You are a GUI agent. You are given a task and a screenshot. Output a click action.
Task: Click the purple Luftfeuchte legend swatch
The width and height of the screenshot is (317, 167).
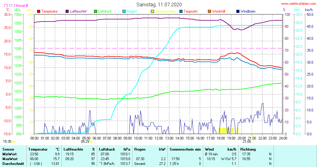(67, 11)
